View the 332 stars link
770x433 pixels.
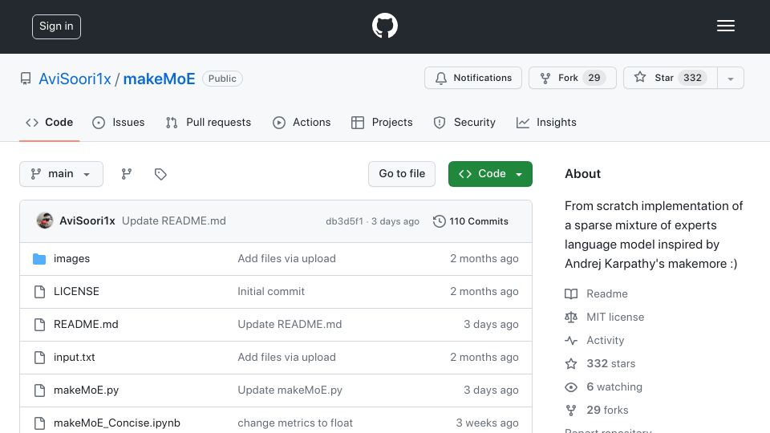point(611,364)
